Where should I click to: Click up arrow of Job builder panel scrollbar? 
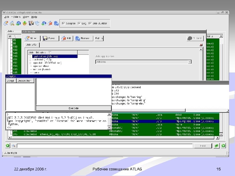click(201, 49)
